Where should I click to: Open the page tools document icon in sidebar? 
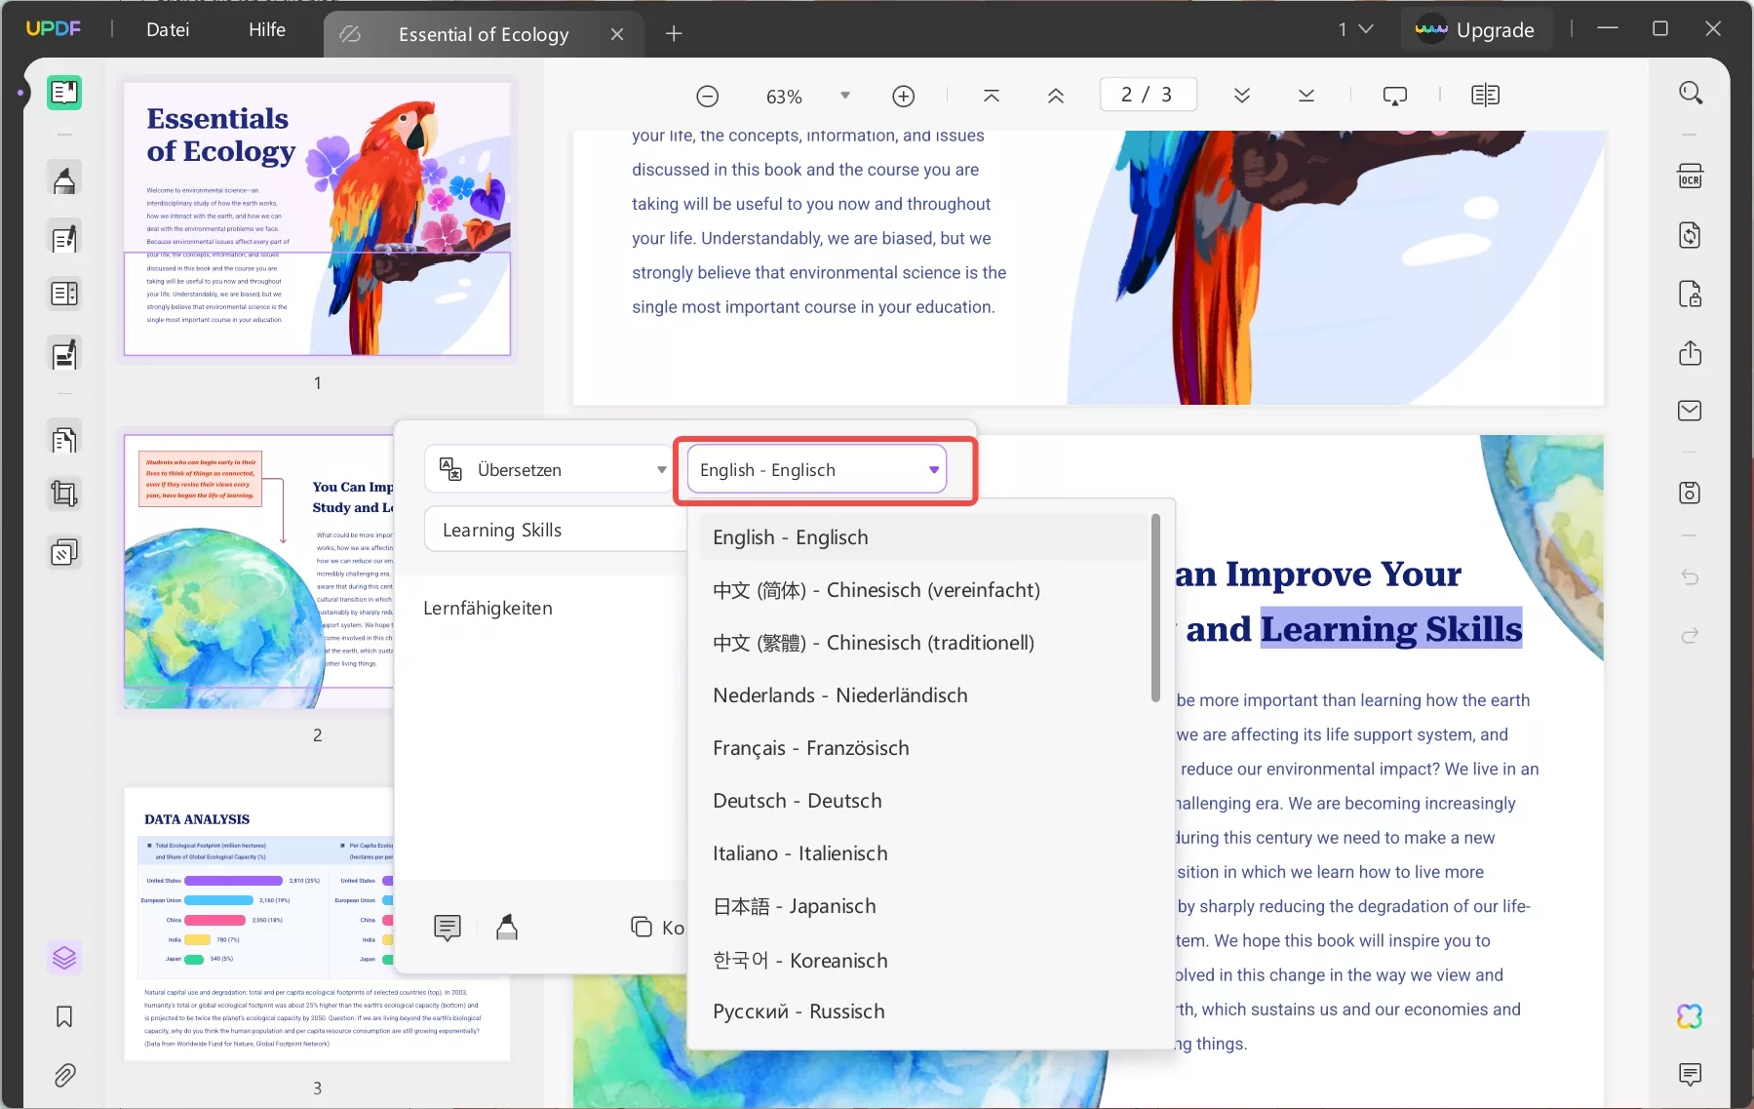click(64, 440)
